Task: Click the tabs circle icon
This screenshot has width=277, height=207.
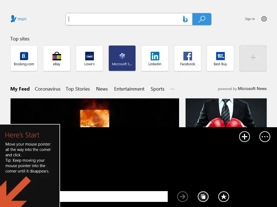Action: pos(203,196)
